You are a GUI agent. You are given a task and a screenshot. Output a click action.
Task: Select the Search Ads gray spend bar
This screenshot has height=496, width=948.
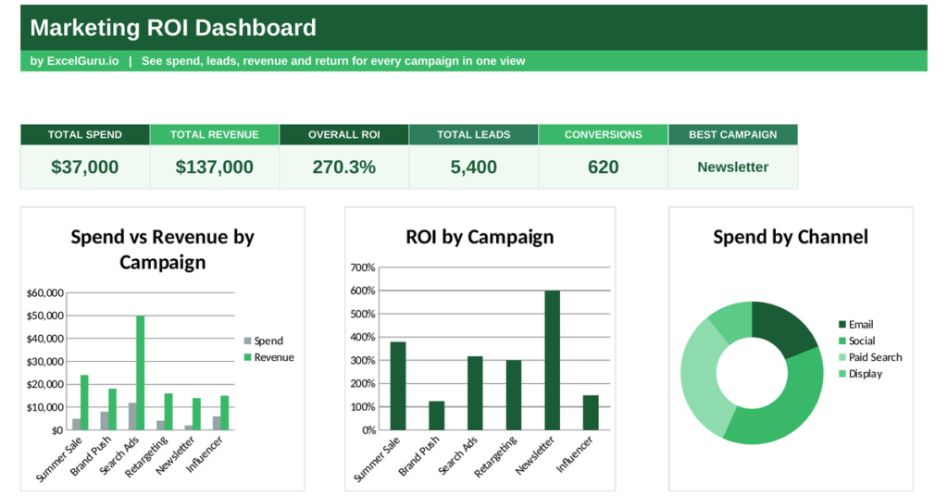click(132, 416)
